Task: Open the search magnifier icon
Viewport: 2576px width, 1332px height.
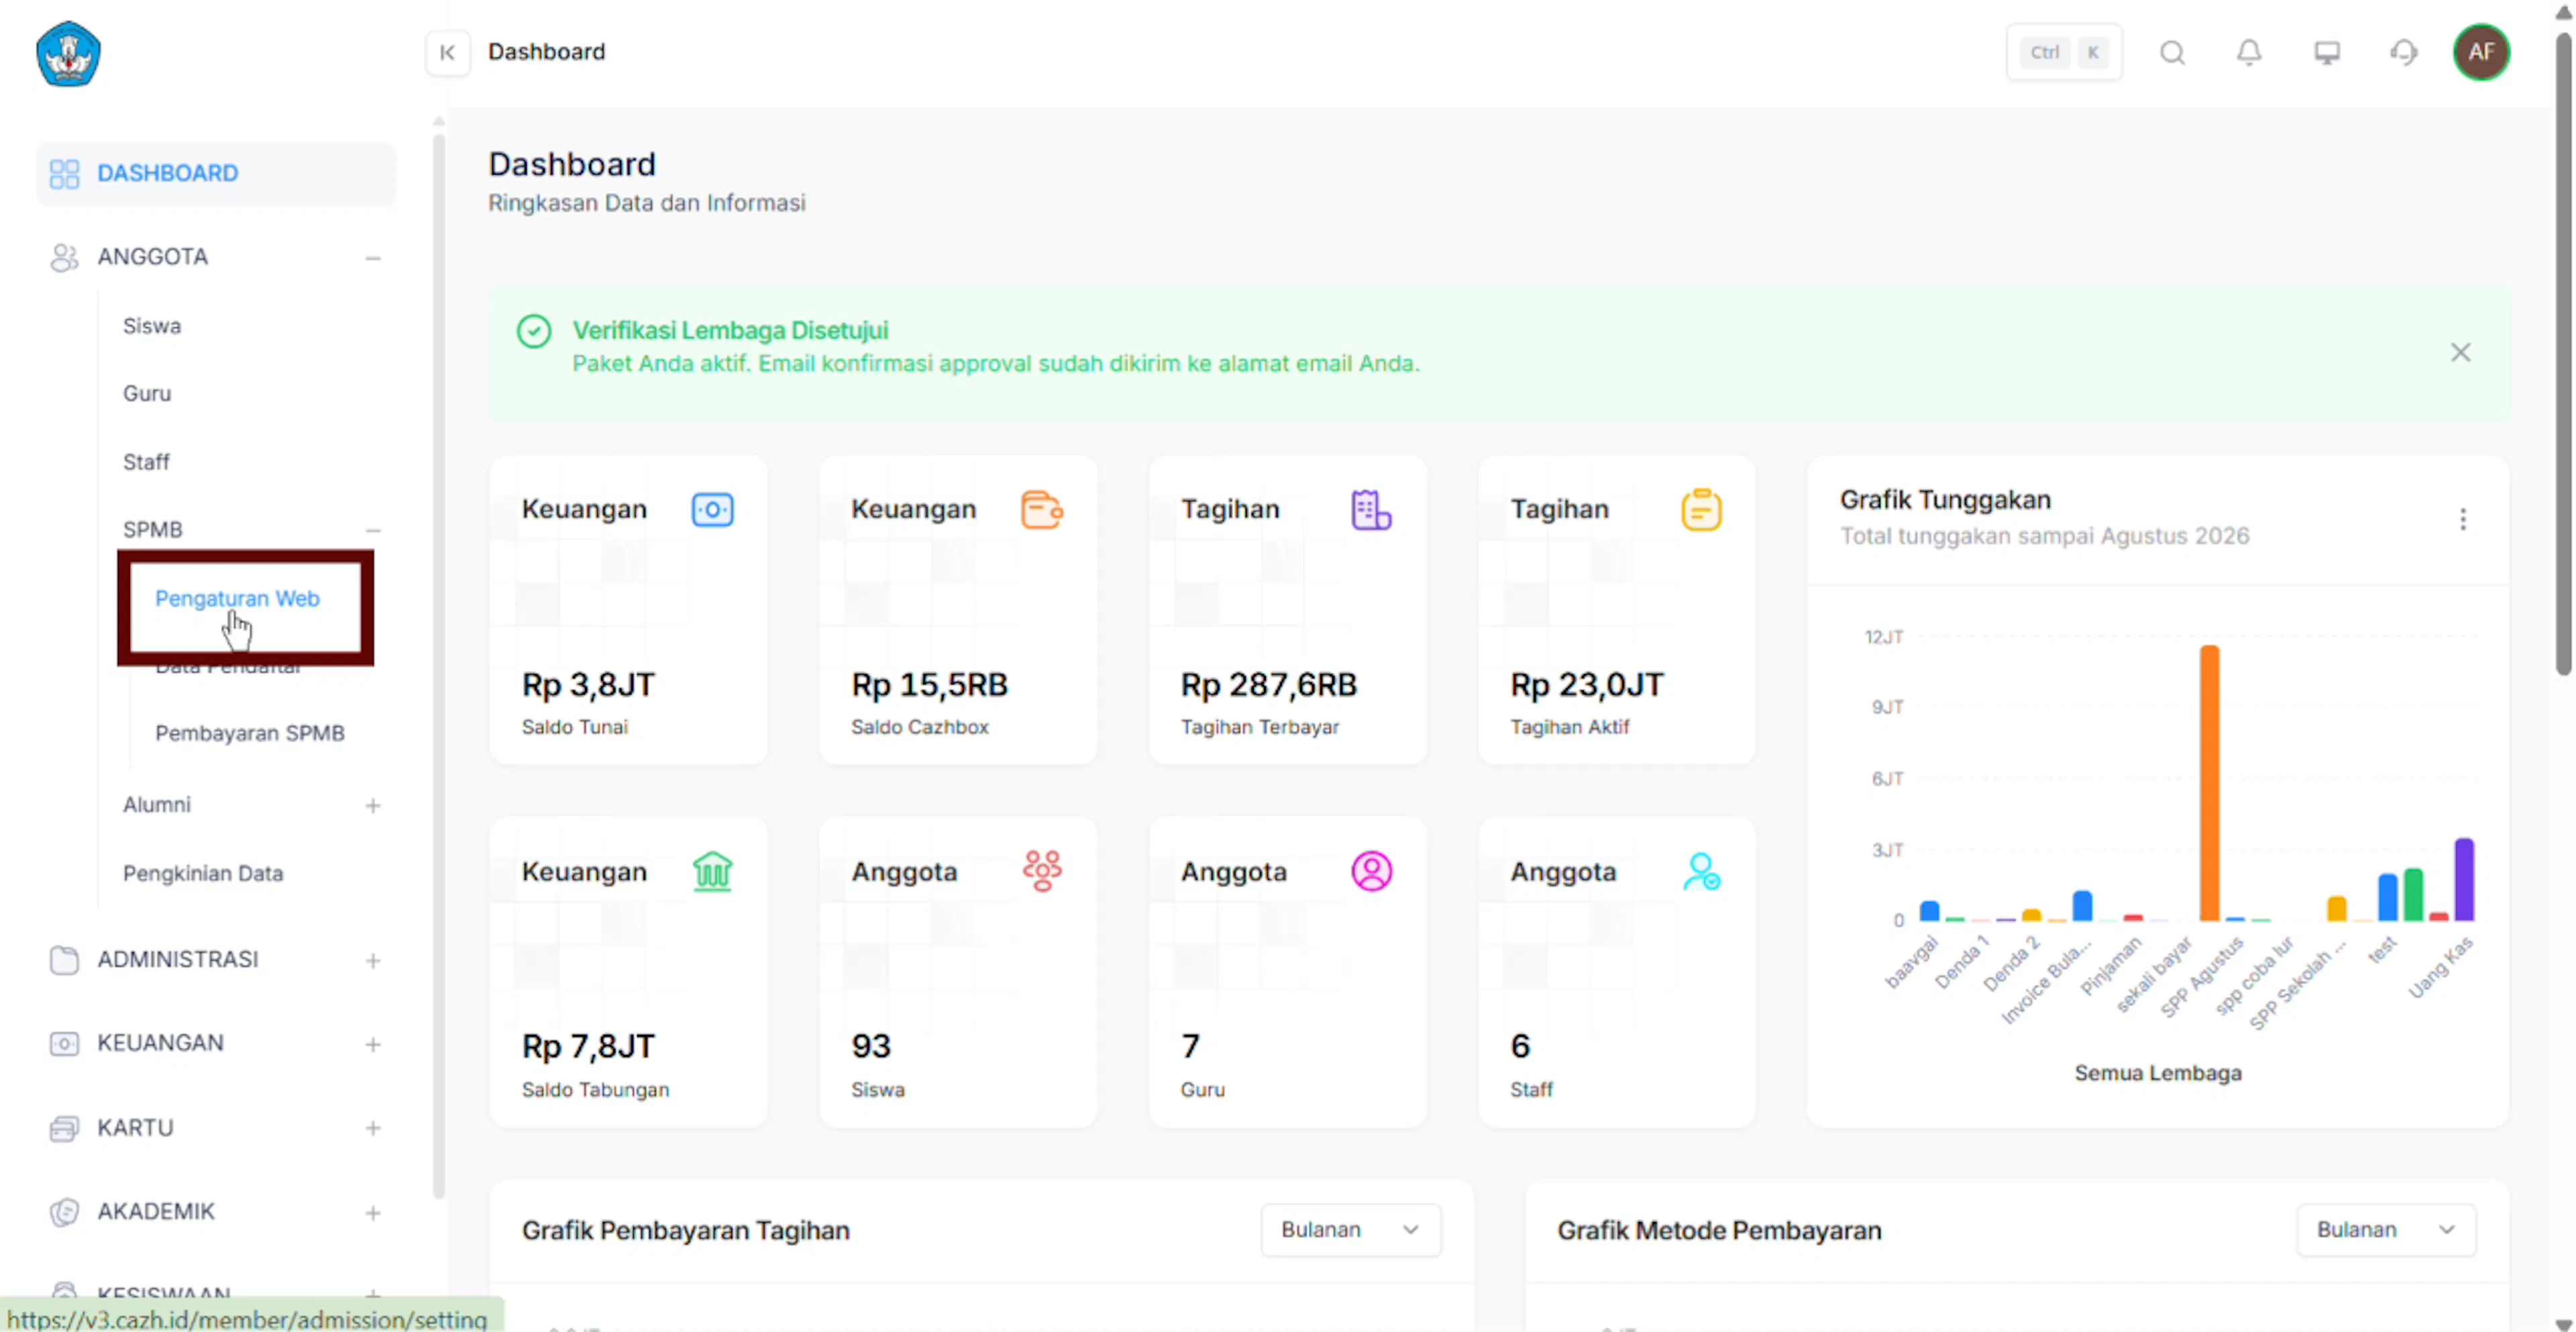Action: click(2172, 52)
